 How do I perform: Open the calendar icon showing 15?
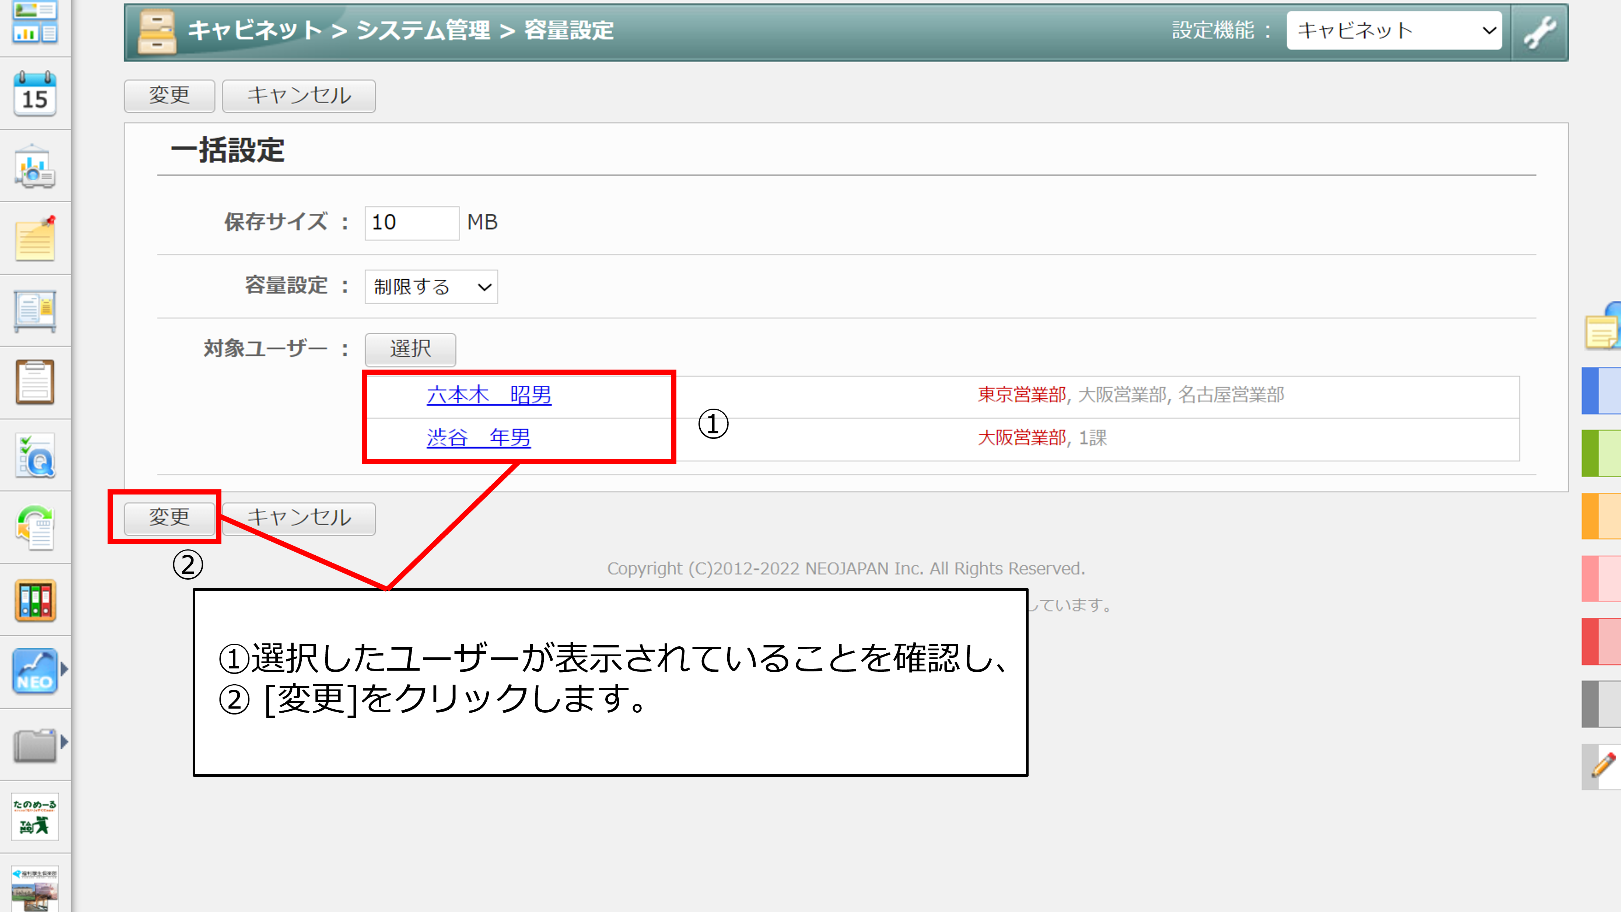tap(35, 94)
